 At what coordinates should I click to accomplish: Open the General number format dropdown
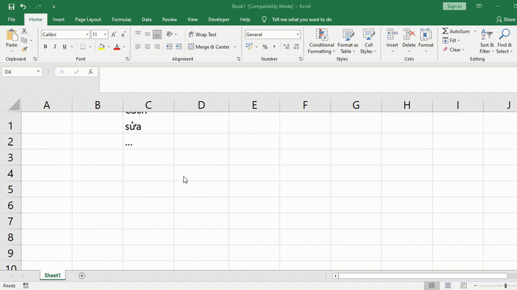point(298,34)
